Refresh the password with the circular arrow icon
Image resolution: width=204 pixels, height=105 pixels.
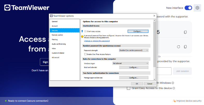pyautogui.click(x=178, y=47)
